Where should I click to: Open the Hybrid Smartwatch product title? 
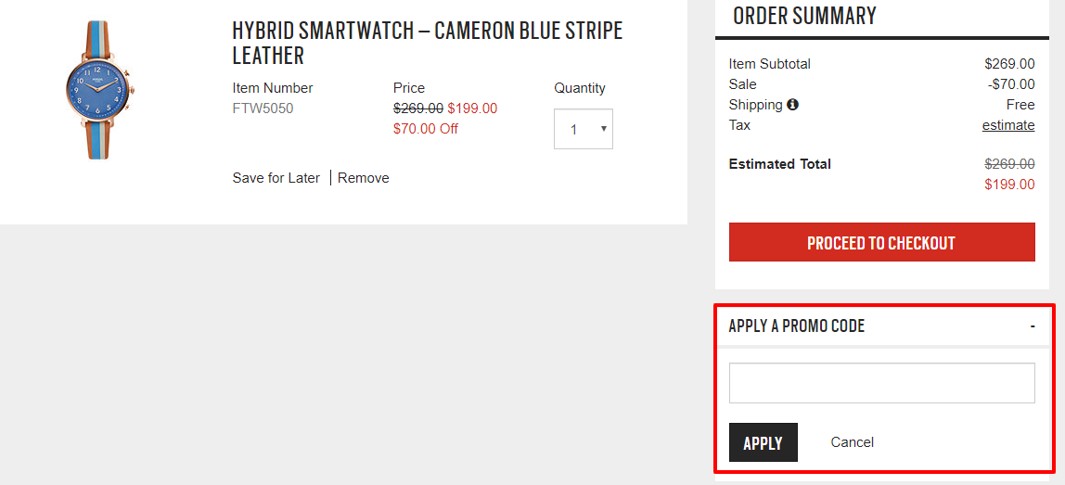tap(428, 43)
